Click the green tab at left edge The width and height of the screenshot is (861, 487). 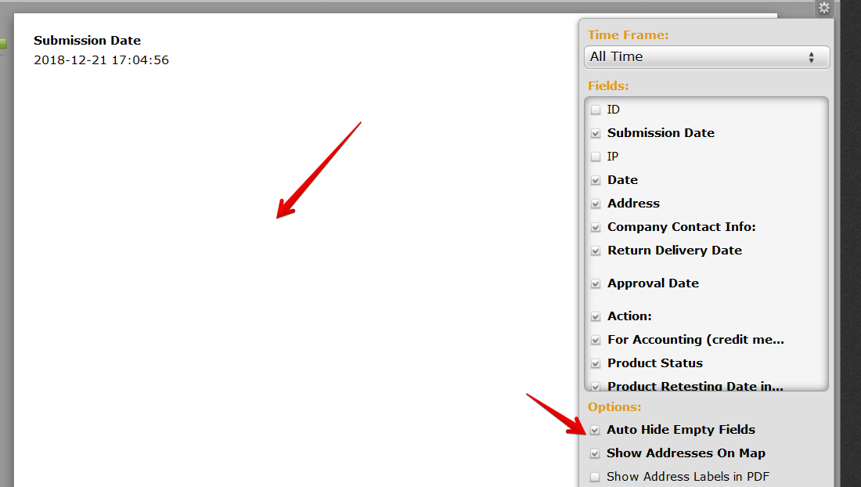tap(3, 44)
